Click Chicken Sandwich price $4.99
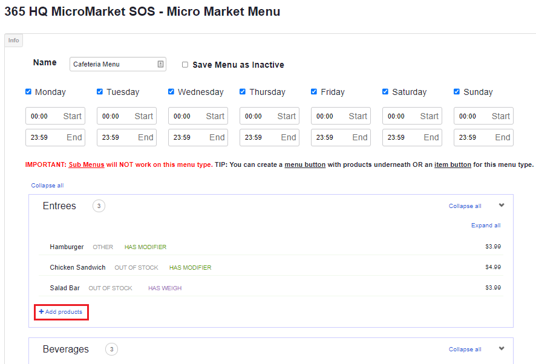536x364 pixels. click(x=493, y=267)
